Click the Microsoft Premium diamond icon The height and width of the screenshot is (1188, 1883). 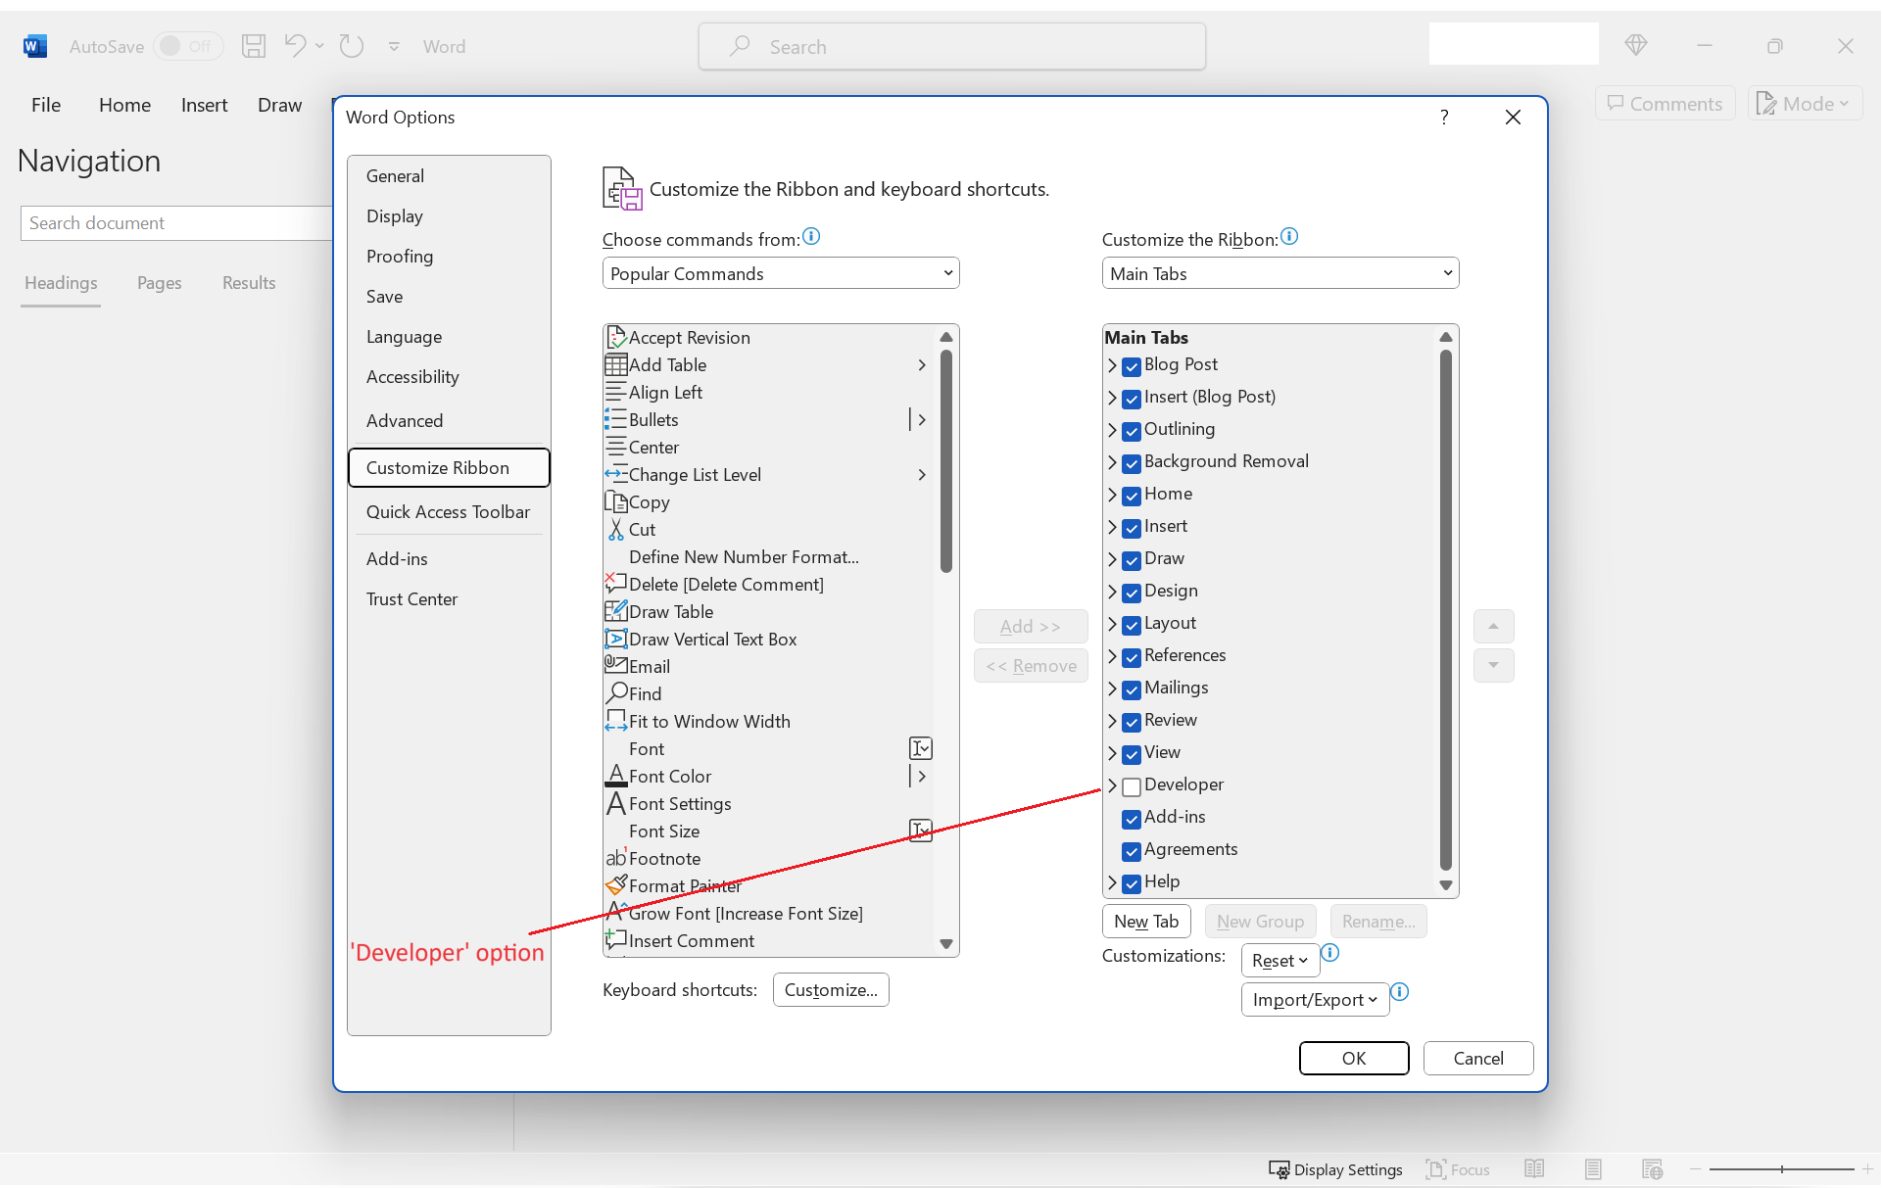click(1635, 45)
